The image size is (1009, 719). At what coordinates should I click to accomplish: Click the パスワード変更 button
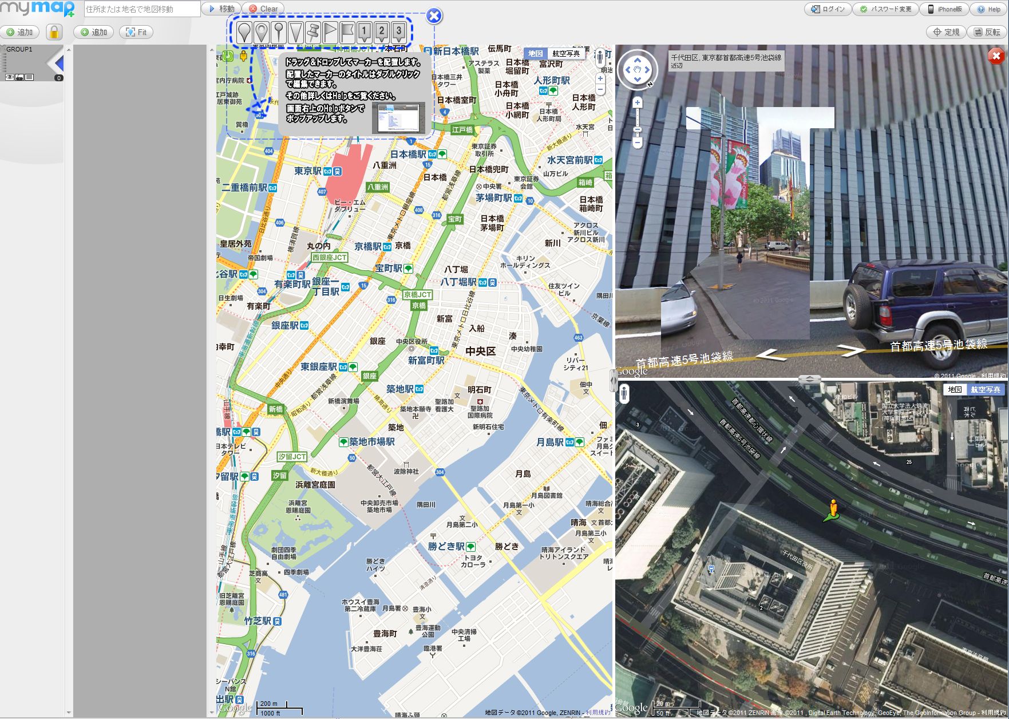click(885, 9)
